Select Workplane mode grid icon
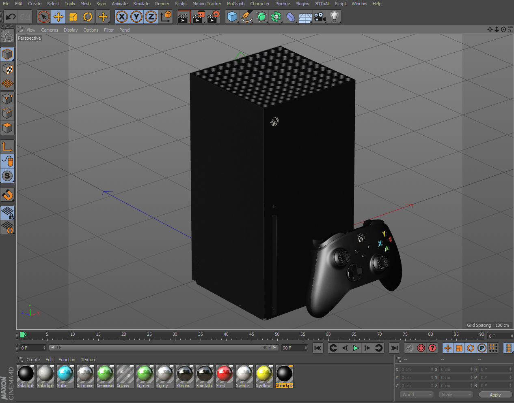514x403 pixels. click(7, 84)
